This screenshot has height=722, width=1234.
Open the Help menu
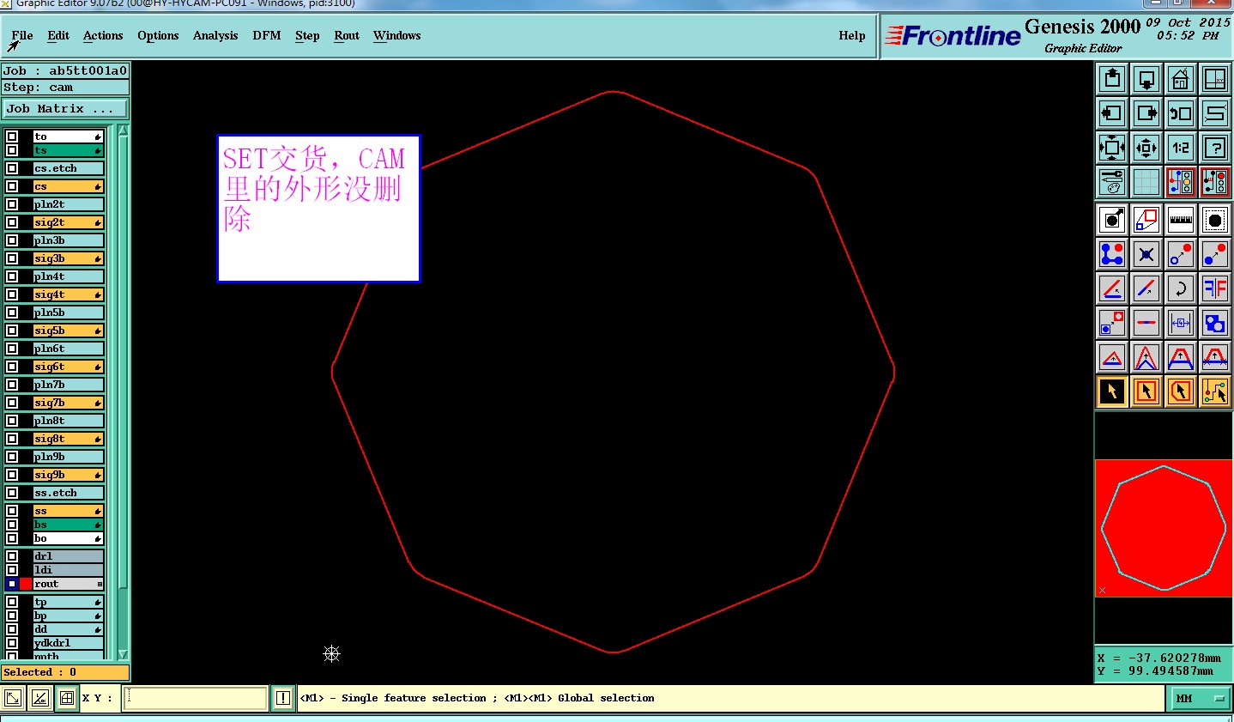(x=852, y=35)
